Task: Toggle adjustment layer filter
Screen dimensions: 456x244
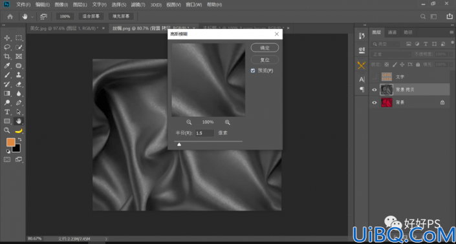Action: (417, 44)
